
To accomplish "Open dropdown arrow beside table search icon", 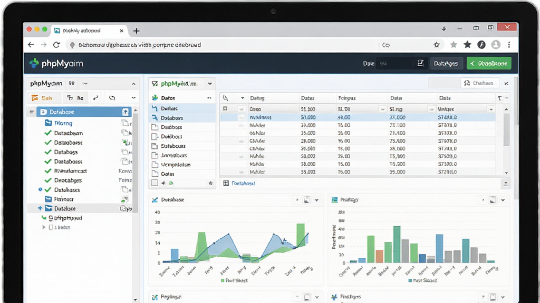I will tap(243, 98).
